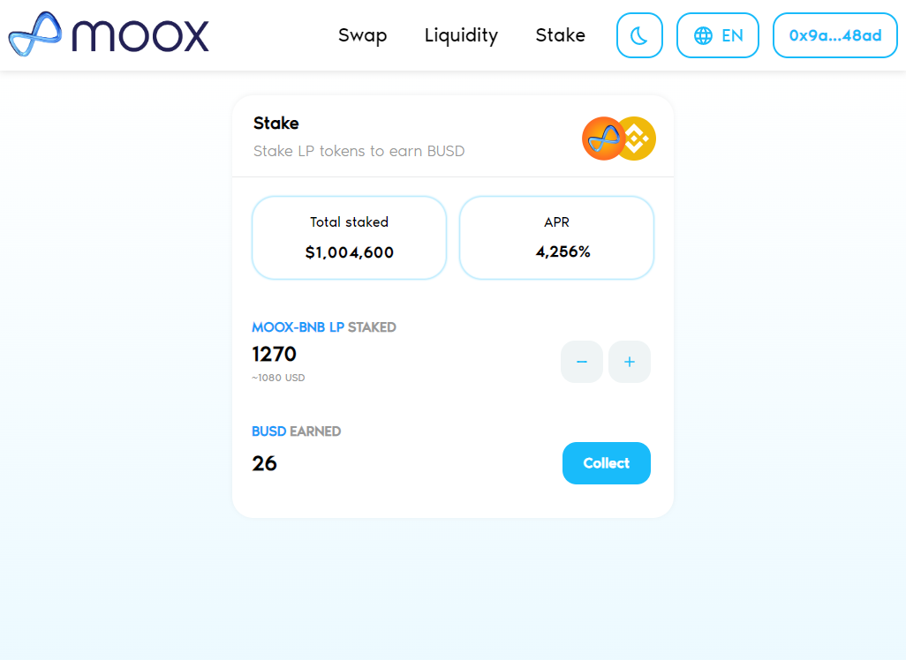Click the APR 4,256% card
Screen dimensions: 906x660
(556, 237)
